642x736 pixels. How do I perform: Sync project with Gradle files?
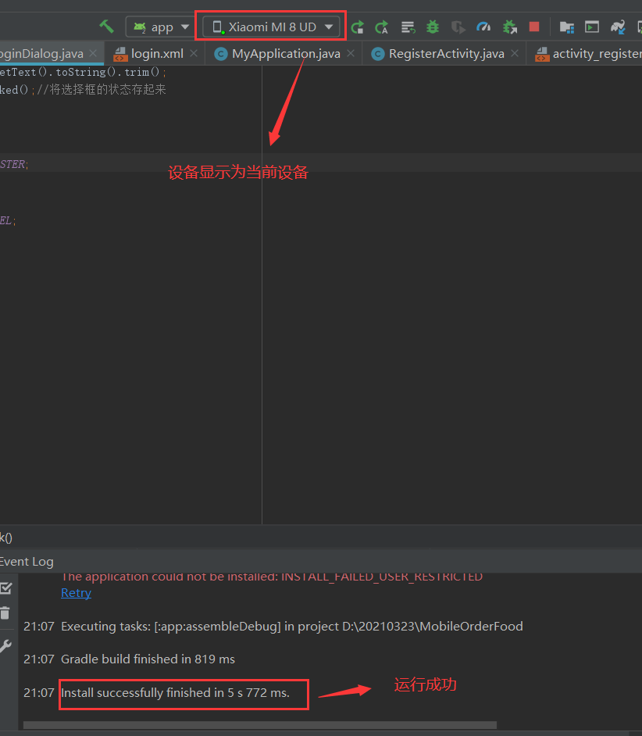point(617,26)
